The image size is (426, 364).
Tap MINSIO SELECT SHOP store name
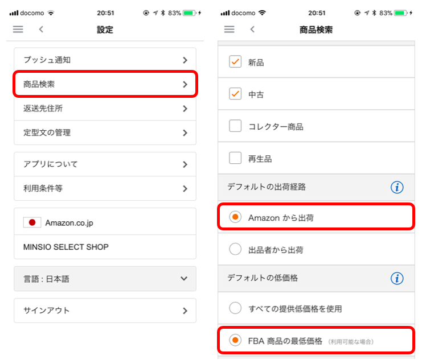[65, 247]
